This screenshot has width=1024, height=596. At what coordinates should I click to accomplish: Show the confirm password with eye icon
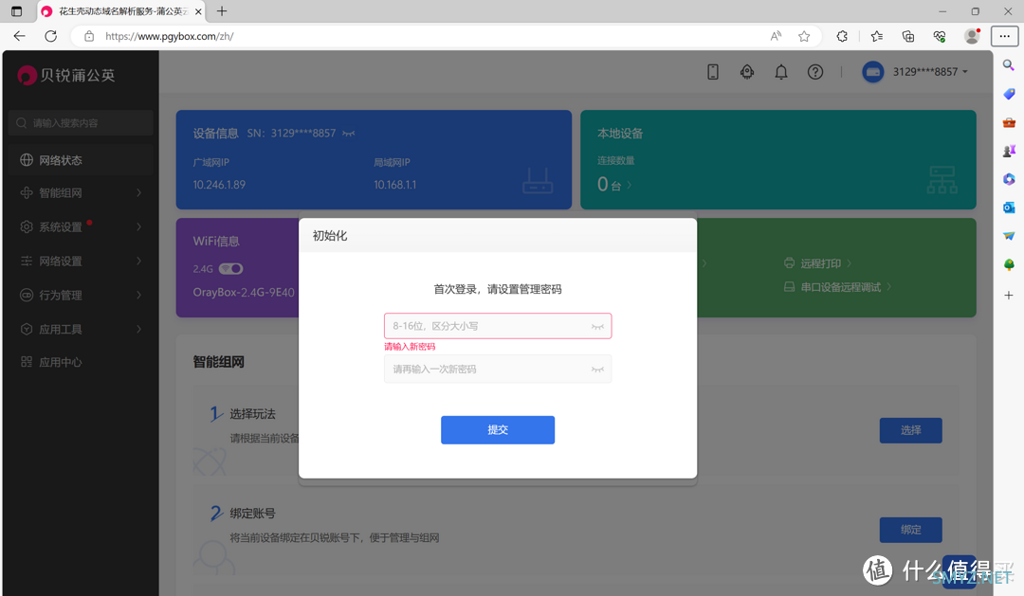pos(597,370)
